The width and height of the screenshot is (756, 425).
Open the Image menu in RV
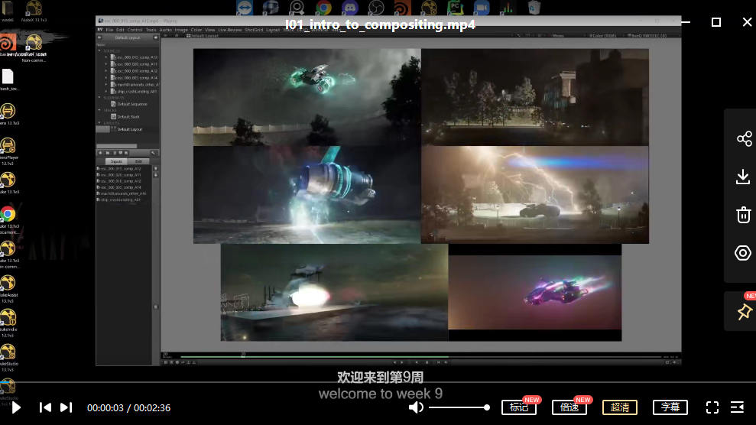coord(181,30)
